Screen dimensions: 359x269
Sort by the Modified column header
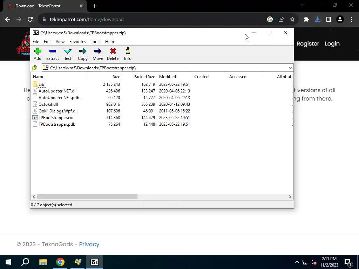point(175,77)
